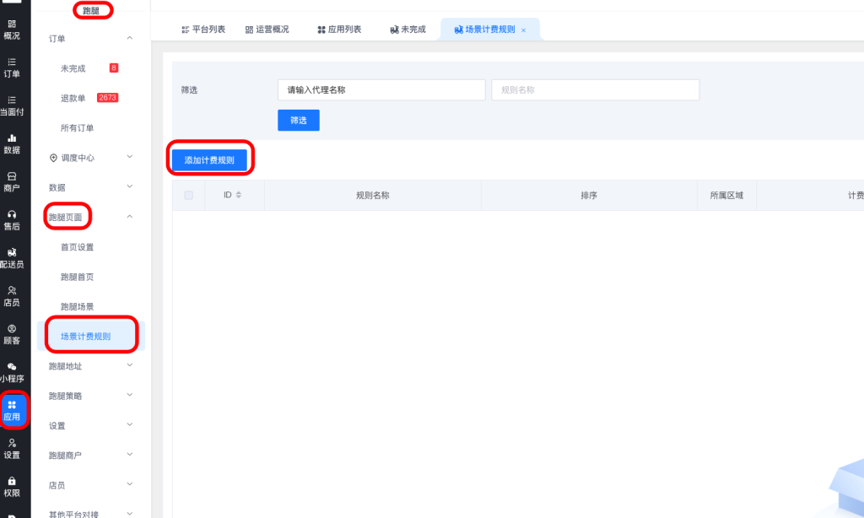Viewport: 864px width, 518px height.
Task: Sort the table by ID column arrows
Action: coord(239,195)
